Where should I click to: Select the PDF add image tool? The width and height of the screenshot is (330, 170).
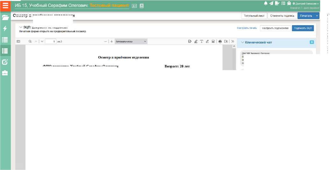tap(213, 41)
